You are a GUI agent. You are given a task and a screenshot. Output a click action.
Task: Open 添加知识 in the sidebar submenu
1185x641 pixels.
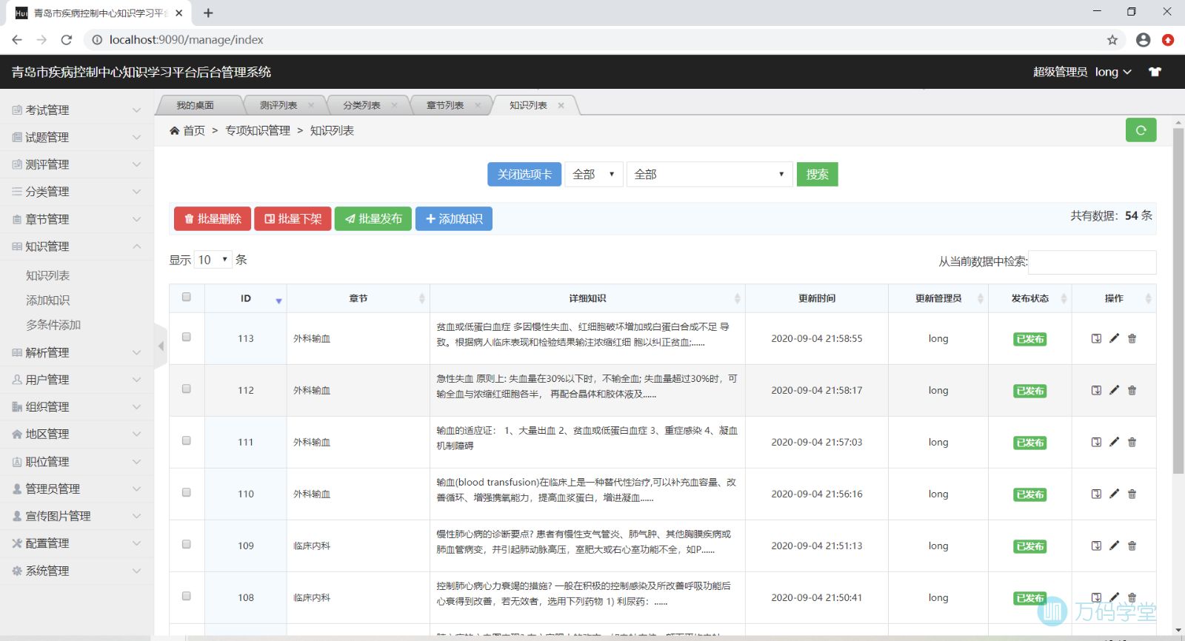[48, 300]
